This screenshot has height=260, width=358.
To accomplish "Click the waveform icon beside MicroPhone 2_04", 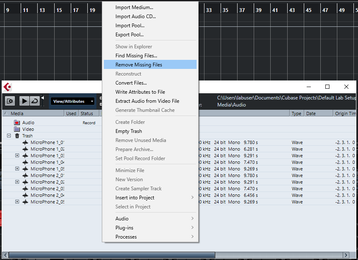I will (25, 195).
